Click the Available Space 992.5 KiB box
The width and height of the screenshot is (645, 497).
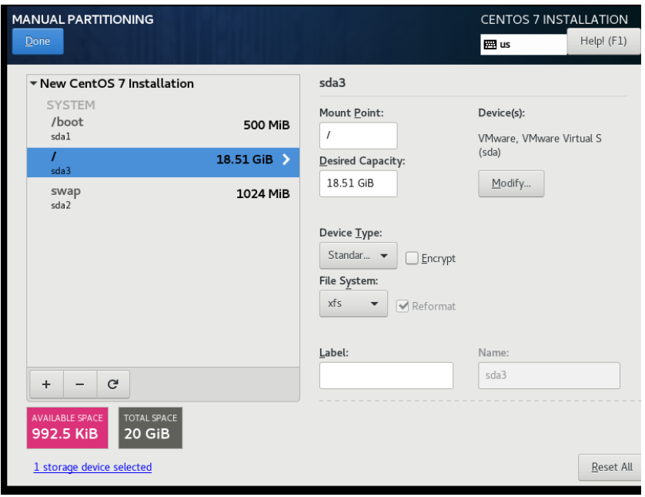tap(68, 428)
